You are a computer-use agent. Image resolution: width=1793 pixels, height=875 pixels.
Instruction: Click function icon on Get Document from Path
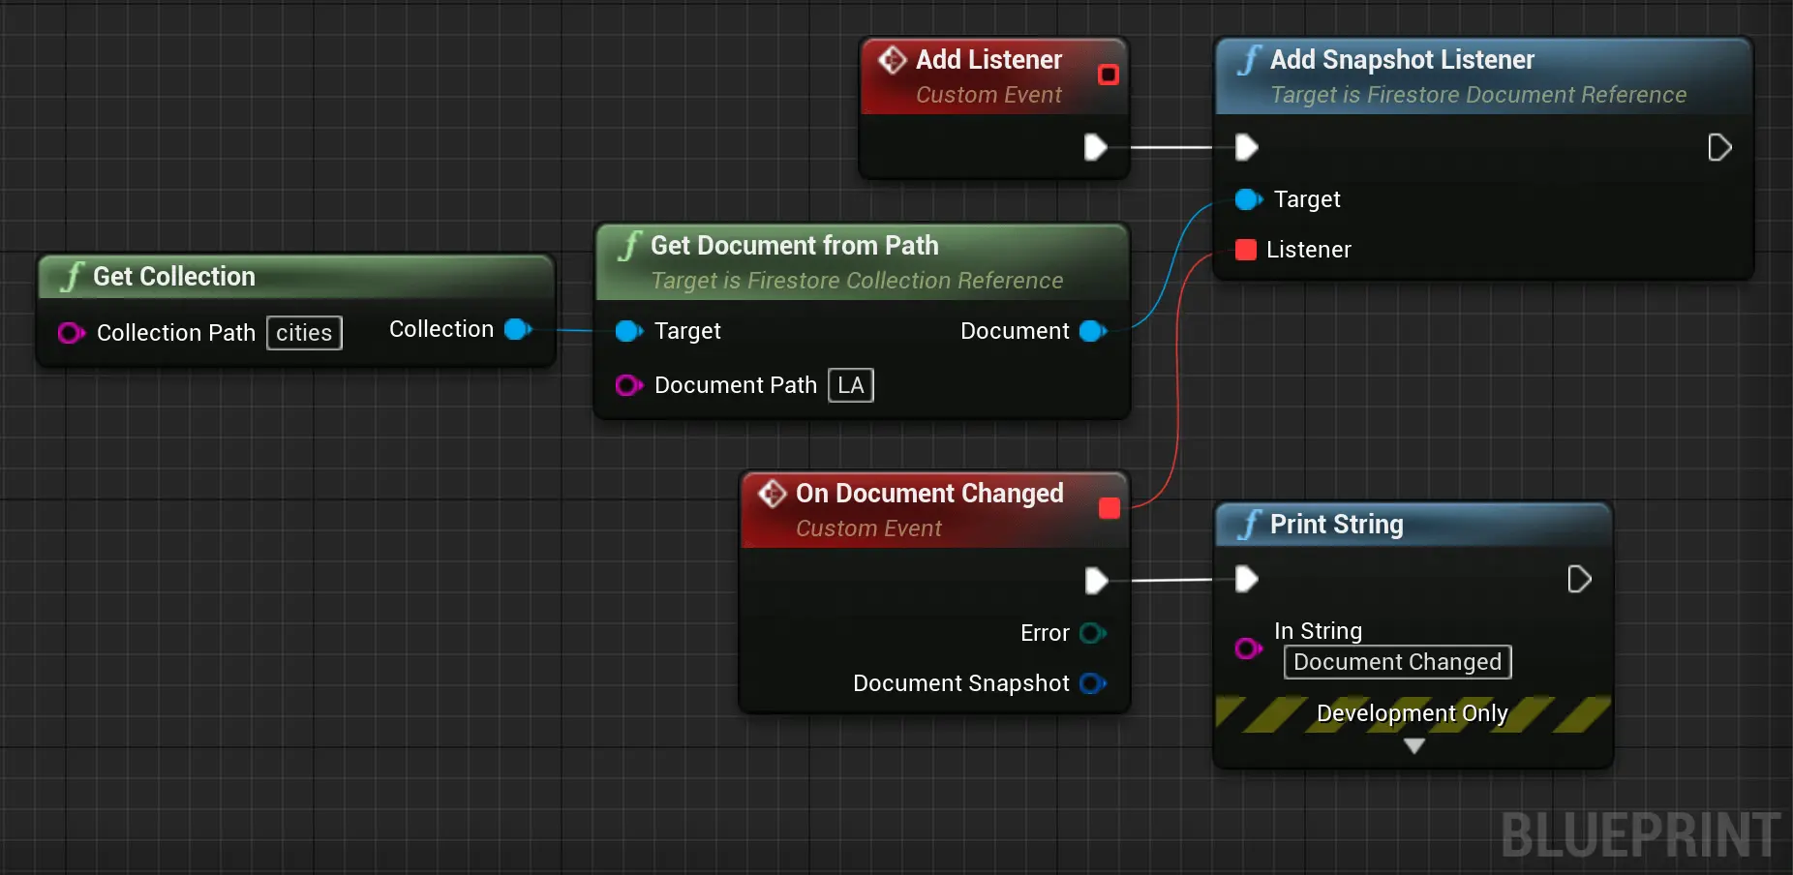629,246
